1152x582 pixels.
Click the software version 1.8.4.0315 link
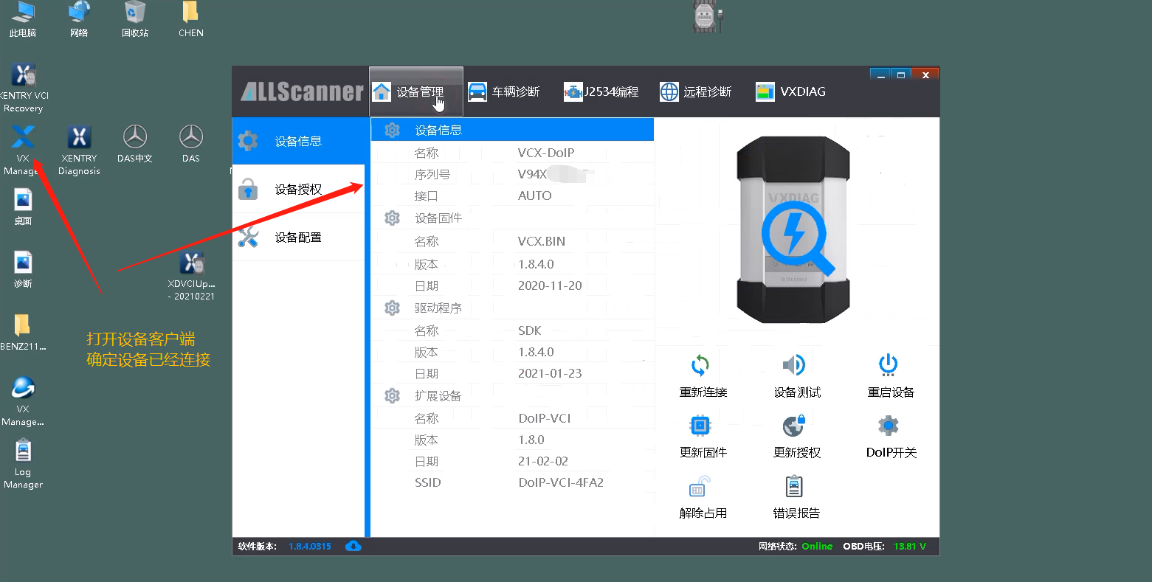tap(310, 547)
